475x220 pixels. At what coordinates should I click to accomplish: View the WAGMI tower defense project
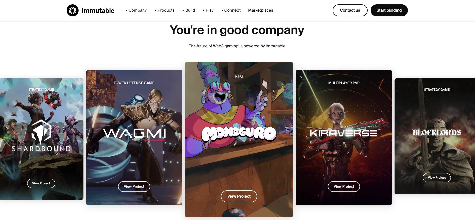coord(134,186)
